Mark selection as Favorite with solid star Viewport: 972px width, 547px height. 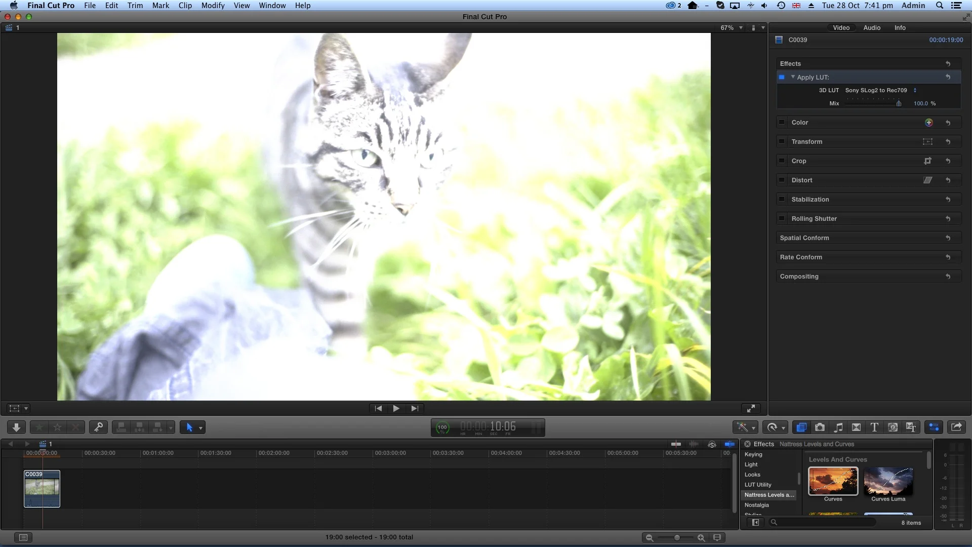(39, 427)
